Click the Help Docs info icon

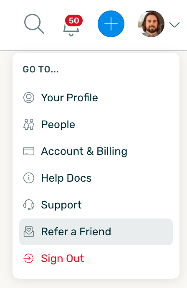[29, 178]
